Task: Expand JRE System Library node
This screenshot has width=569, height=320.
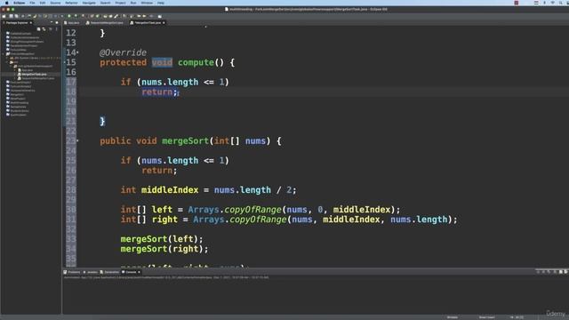Action: (x=7, y=58)
